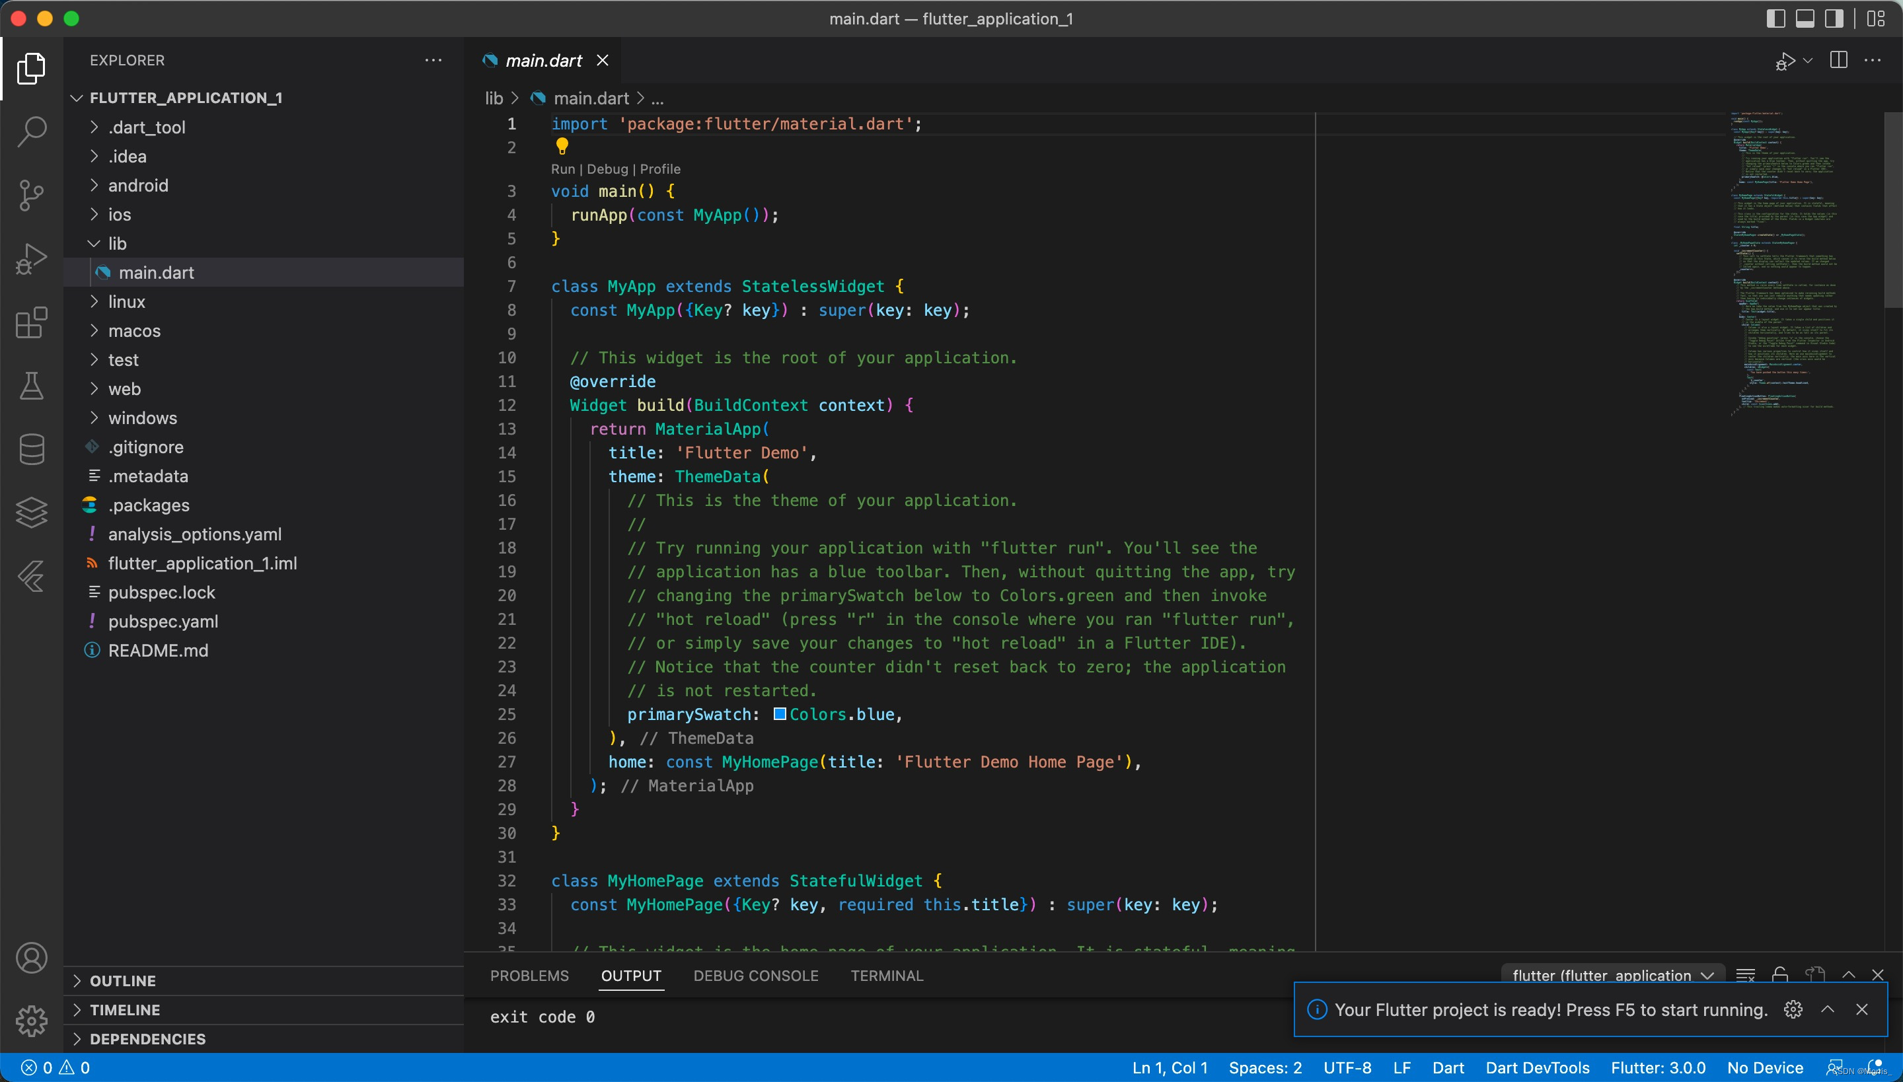Image resolution: width=1903 pixels, height=1082 pixels.
Task: Toggle output auto-scroll lock icon
Action: click(1779, 974)
